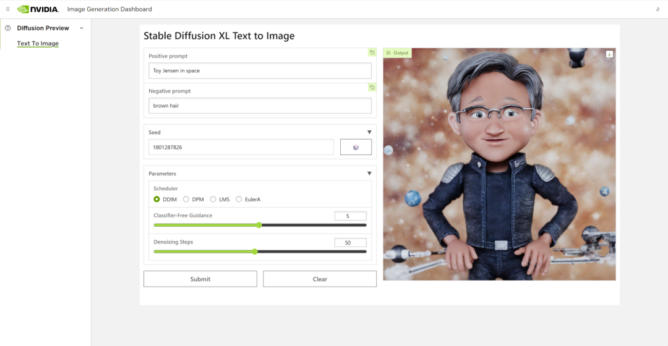
Task: Randomize the seed with the dice button
Action: click(x=356, y=147)
